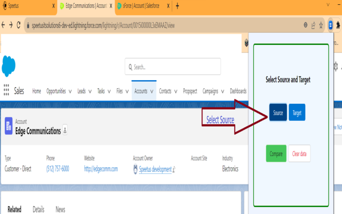The width and height of the screenshot is (342, 214).
Task: Open the puzzle-piece extensions icon
Action: click(338, 25)
